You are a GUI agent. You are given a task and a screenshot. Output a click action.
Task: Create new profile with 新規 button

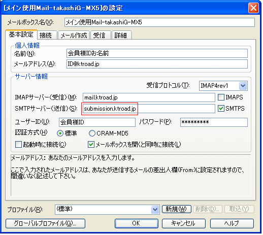pos(177,209)
